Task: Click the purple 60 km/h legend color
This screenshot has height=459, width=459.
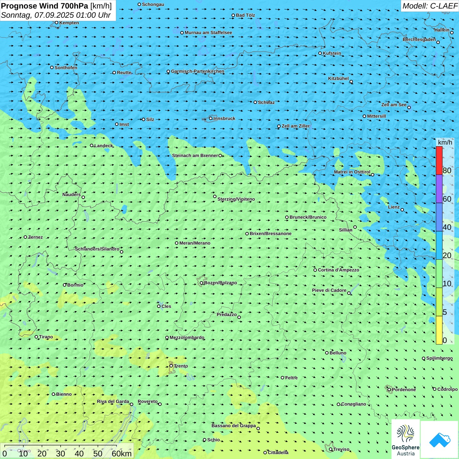Action: pyautogui.click(x=439, y=189)
